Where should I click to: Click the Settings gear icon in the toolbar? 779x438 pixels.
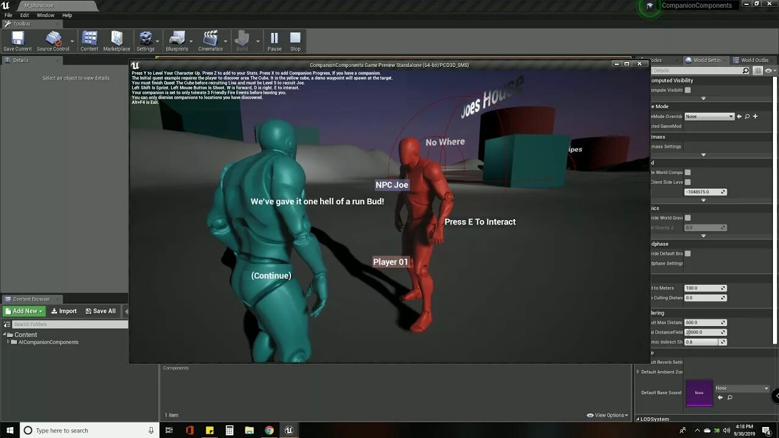pyautogui.click(x=144, y=39)
